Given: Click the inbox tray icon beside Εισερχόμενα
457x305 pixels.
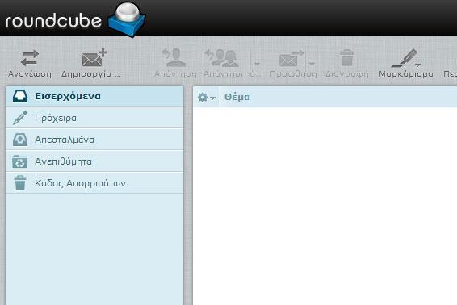Looking at the screenshot, I should tap(20, 96).
